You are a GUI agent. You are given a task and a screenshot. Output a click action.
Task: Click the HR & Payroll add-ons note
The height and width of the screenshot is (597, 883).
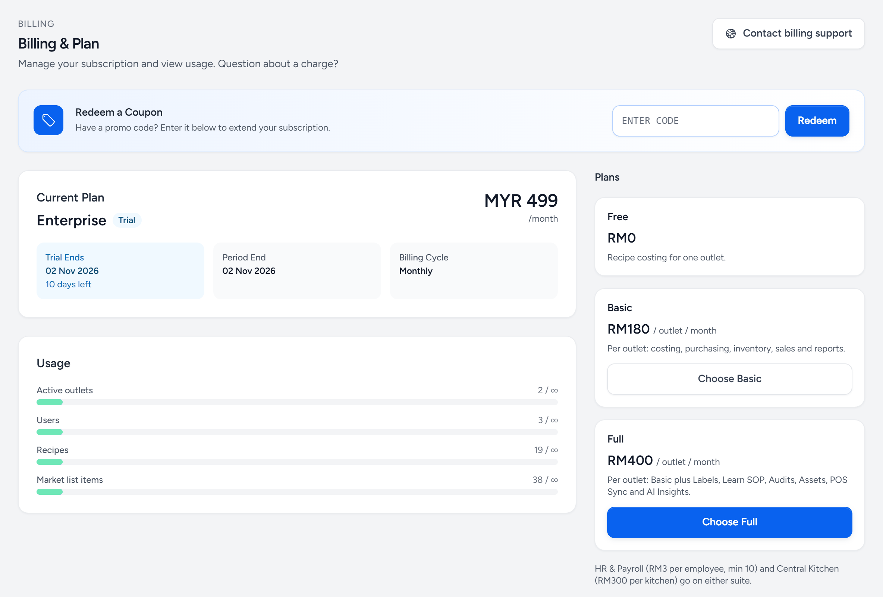[716, 575]
